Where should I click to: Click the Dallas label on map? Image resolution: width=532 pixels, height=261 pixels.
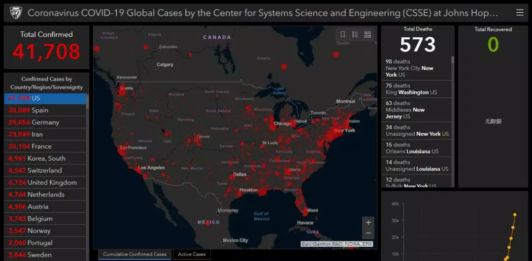pyautogui.click(x=240, y=174)
